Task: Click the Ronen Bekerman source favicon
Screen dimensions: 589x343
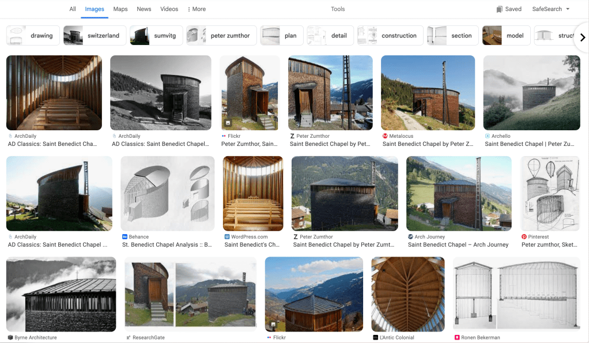Action: coord(457,337)
